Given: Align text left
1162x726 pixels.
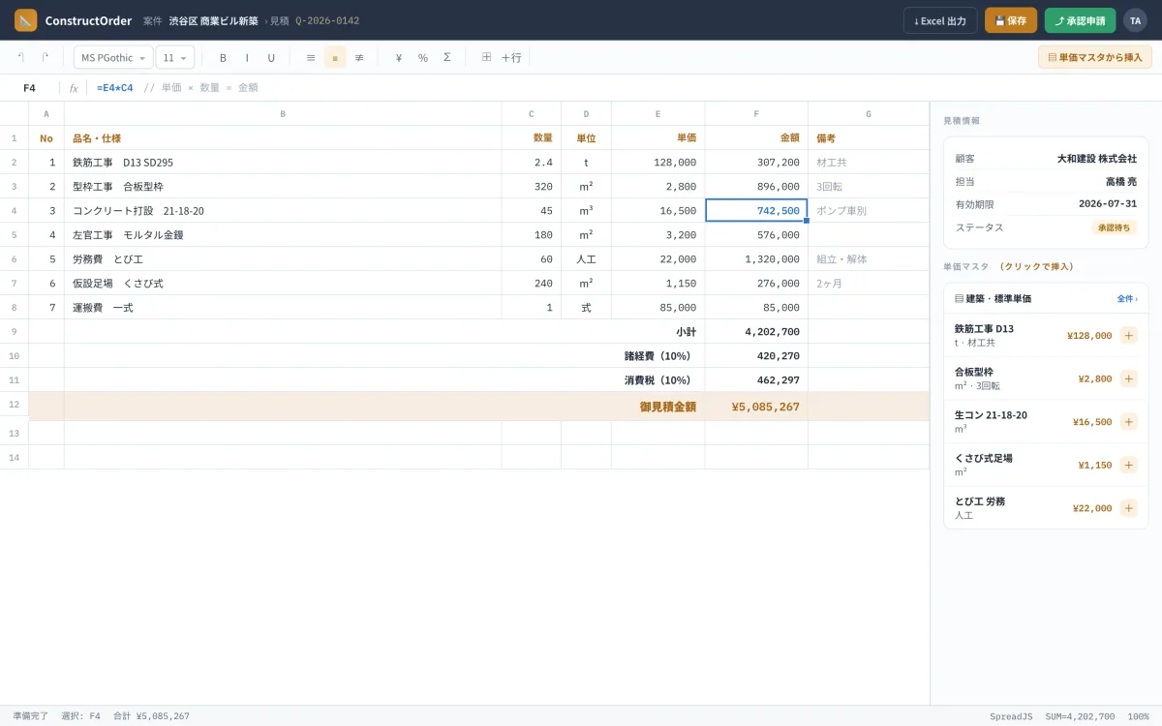Looking at the screenshot, I should (311, 57).
